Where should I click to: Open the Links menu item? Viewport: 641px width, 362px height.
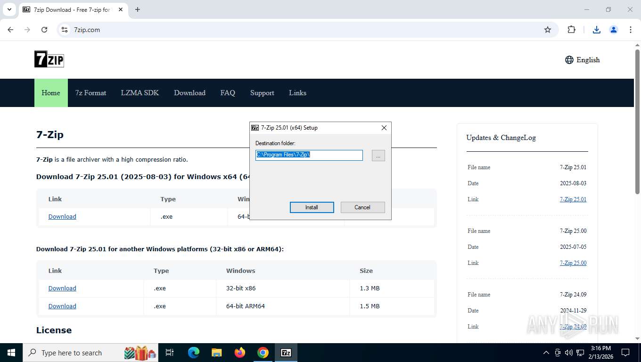(297, 93)
